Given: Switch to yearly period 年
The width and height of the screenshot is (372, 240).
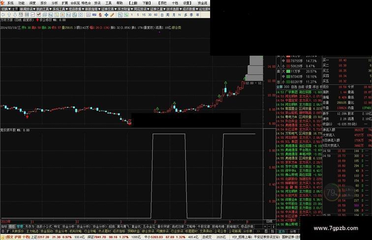Looking at the screenshot, I should click(197, 15).
